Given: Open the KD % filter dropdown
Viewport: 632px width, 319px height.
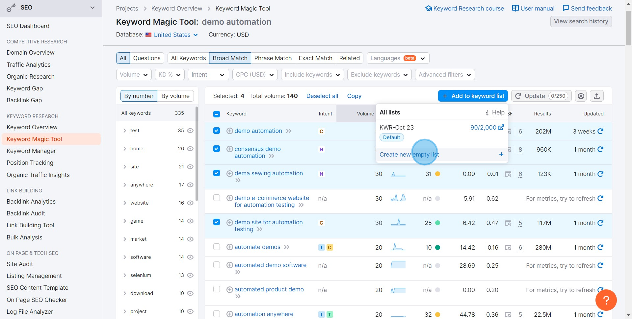Looking at the screenshot, I should pos(170,75).
